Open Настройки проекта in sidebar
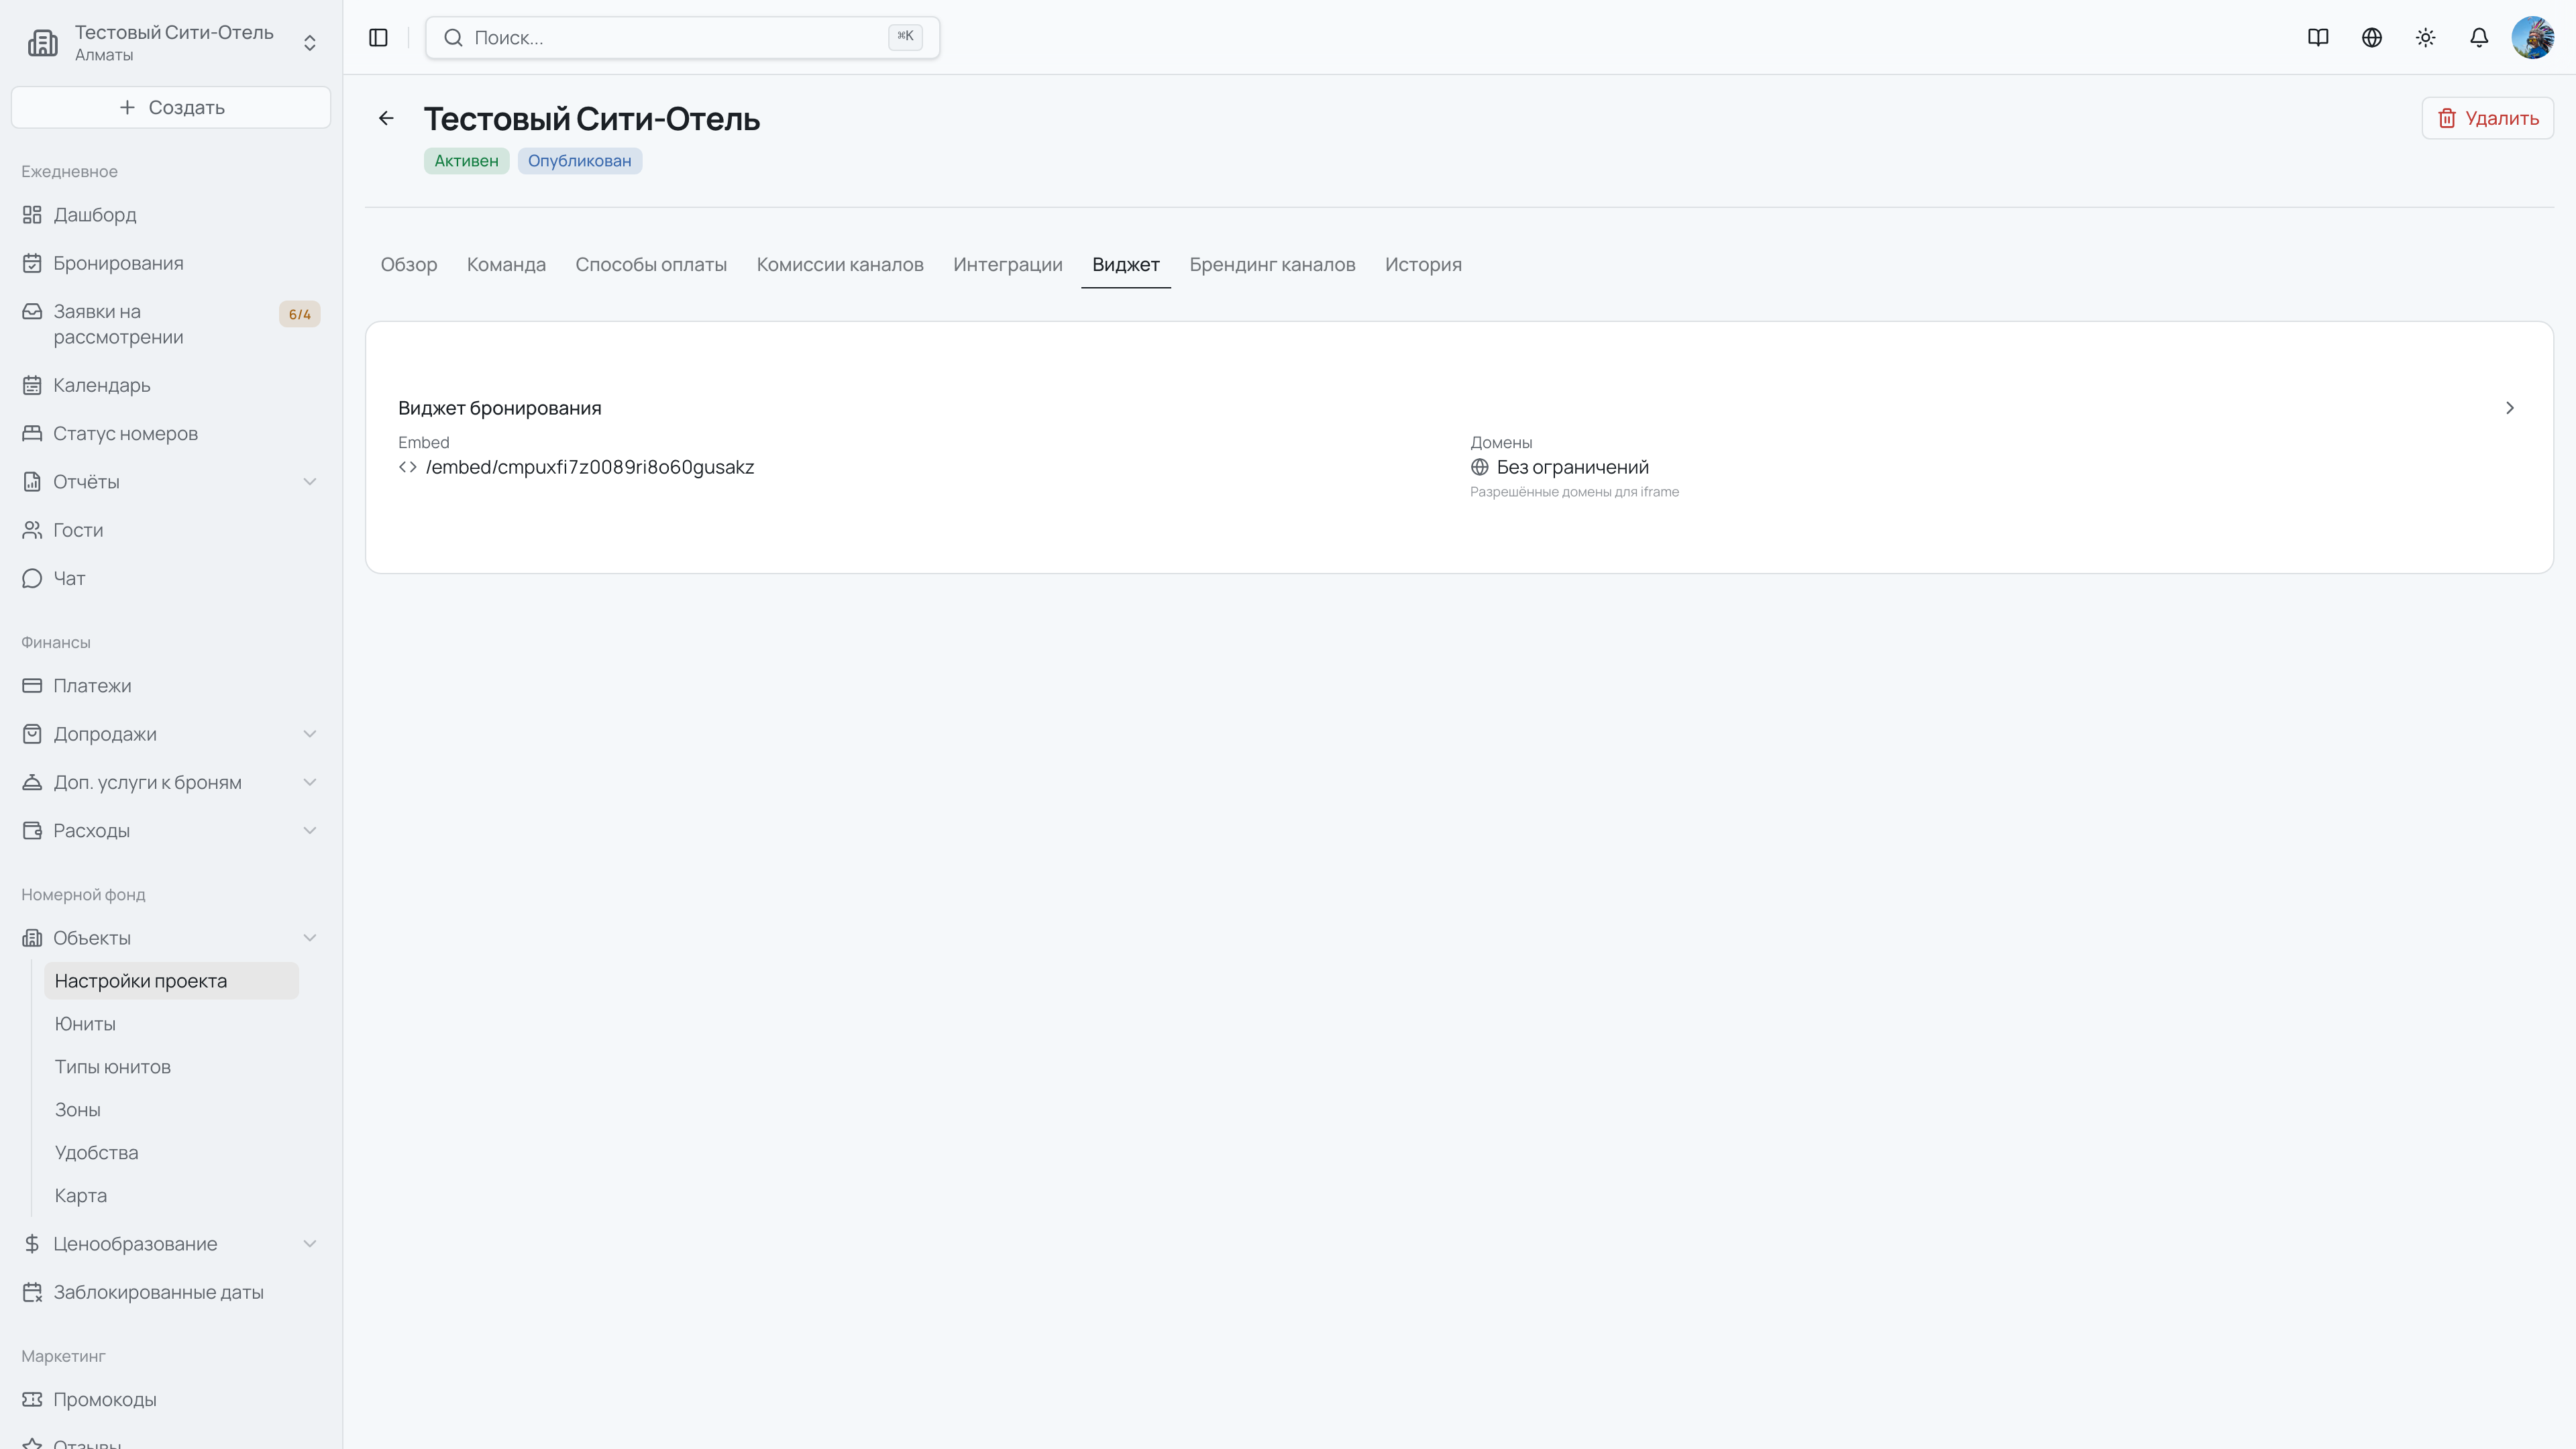Image resolution: width=2576 pixels, height=1449 pixels. [x=171, y=981]
